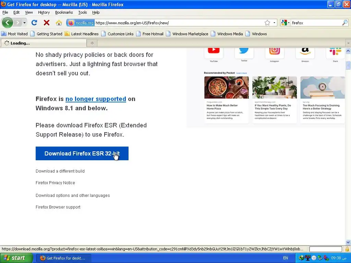
Task: Reload the page with the blue refresh icon
Action: tap(34, 23)
